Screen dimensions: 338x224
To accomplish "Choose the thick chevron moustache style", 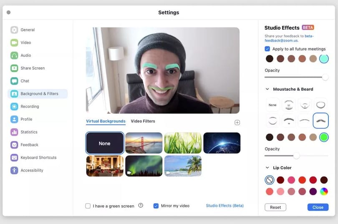I will [289, 121].
